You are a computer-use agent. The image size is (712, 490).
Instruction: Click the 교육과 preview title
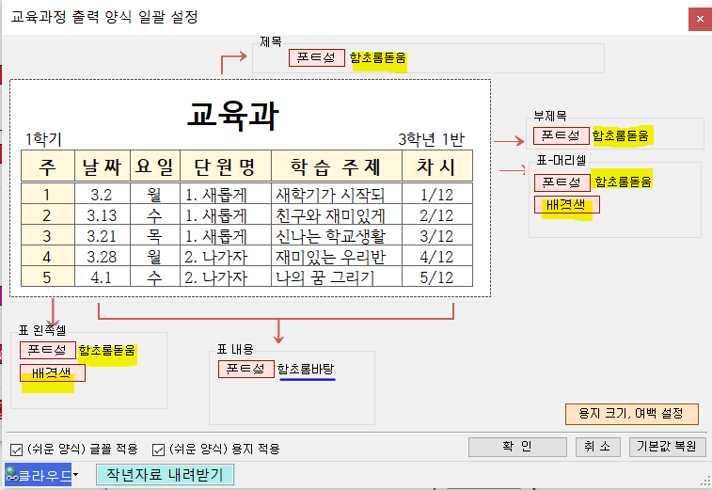(x=233, y=116)
